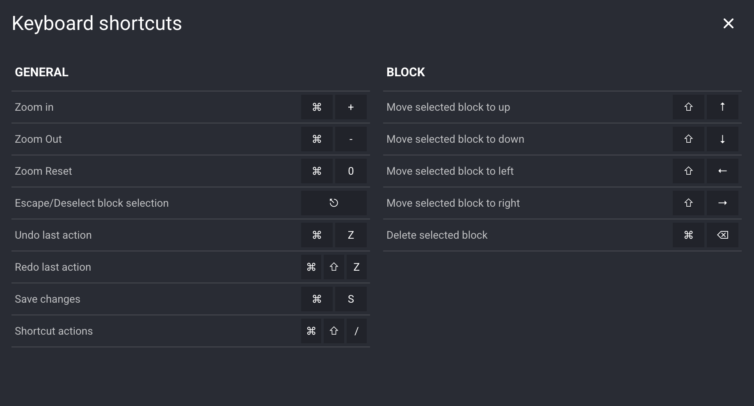The width and height of the screenshot is (754, 406).
Task: Click the left arrow key icon
Action: tap(722, 171)
